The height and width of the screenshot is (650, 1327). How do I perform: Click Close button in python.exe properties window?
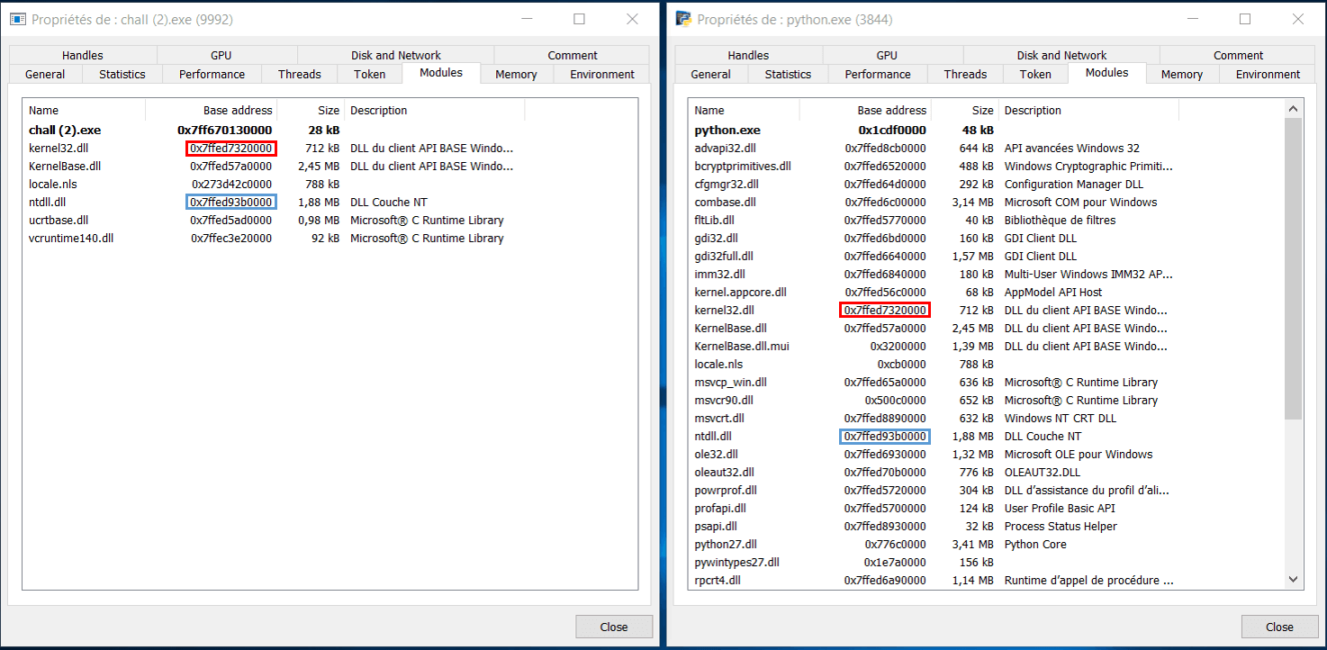point(1280,627)
